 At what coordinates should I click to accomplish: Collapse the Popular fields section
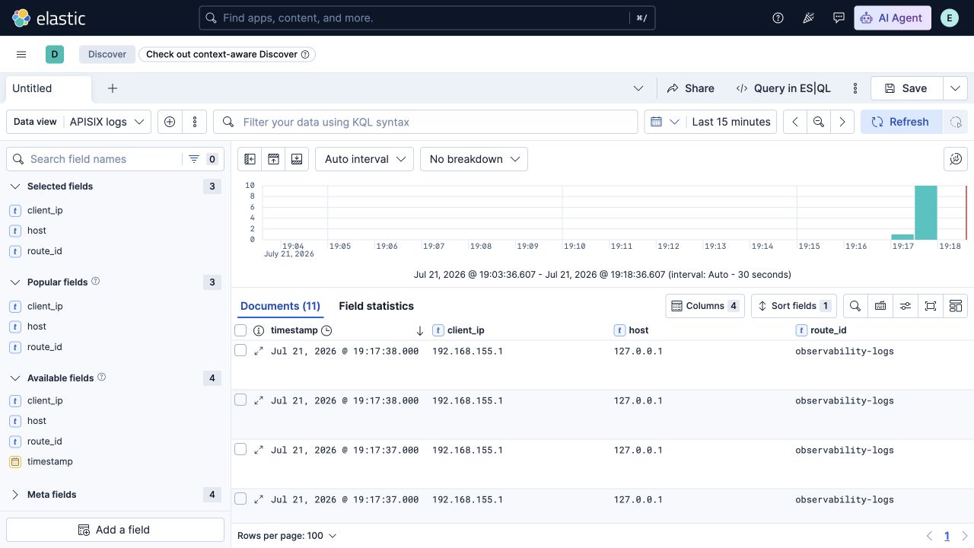pos(15,282)
